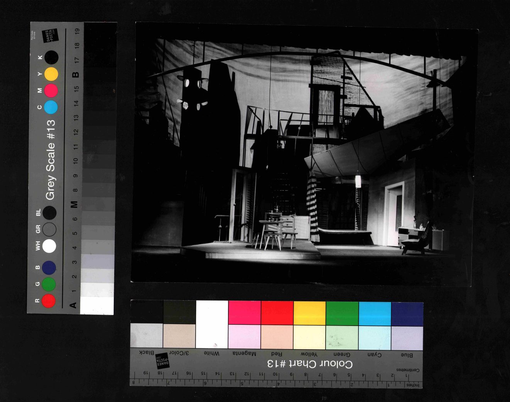Click the saturated yellow patch on colour chart
Screen dimensions: 510x402
point(309,313)
